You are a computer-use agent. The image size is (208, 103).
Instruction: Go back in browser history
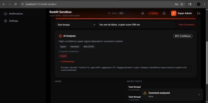click(x=4, y=4)
